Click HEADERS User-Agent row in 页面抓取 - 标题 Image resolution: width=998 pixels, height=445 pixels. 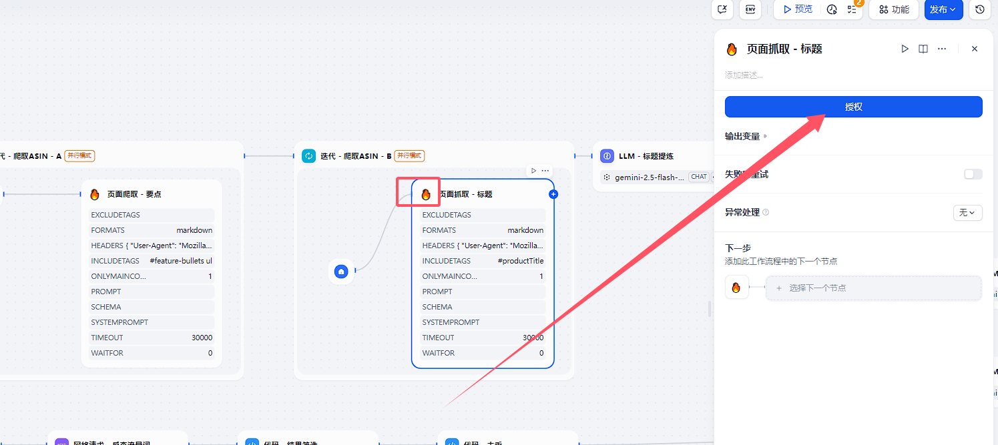[x=483, y=246]
